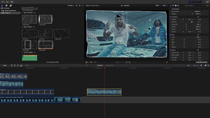Click the Save Effects Preset button
Screen dimensions: 210x118
[201, 62]
